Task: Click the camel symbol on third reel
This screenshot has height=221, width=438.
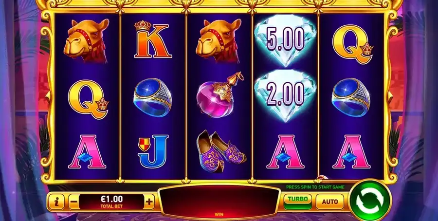Action: pyautogui.click(x=219, y=40)
